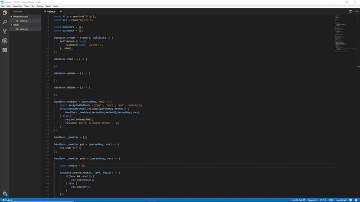Collapse the CRUD folder section
The width and height of the screenshot is (360, 202).
coord(16,25)
